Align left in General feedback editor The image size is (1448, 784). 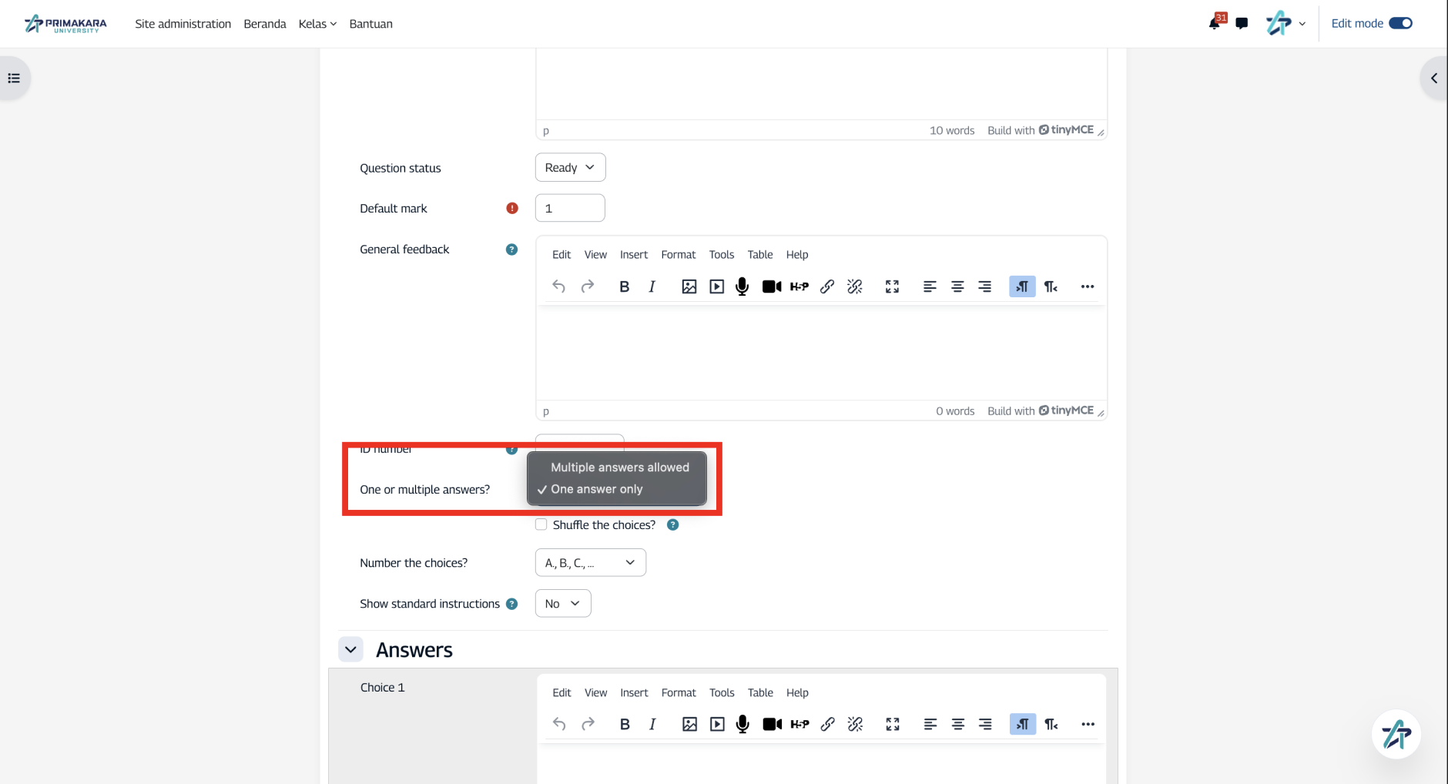930,286
